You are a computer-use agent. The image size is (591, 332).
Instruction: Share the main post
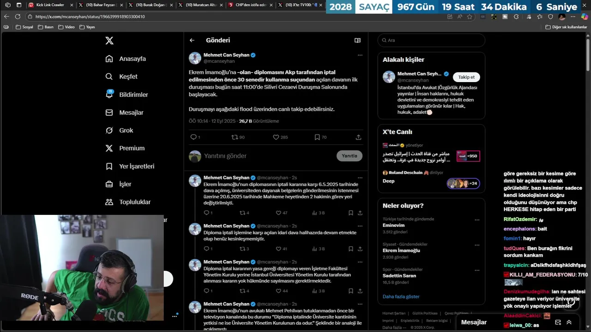pos(358,137)
